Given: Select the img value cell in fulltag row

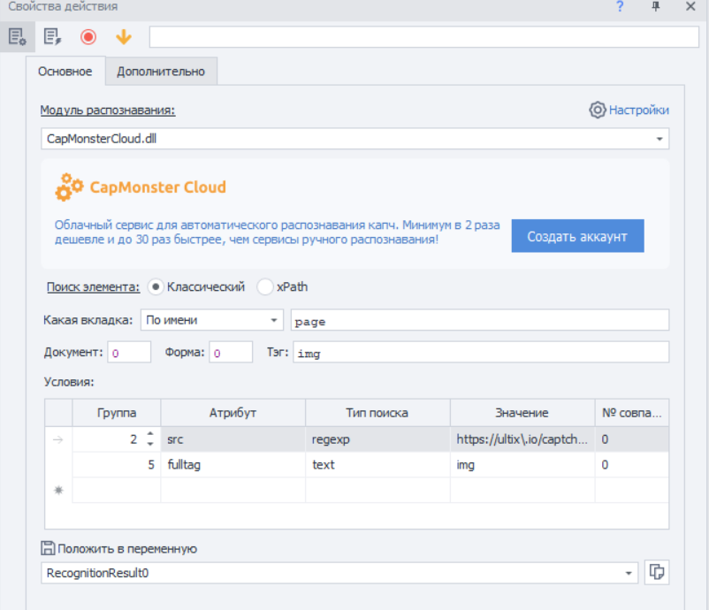Looking at the screenshot, I should pos(522,465).
